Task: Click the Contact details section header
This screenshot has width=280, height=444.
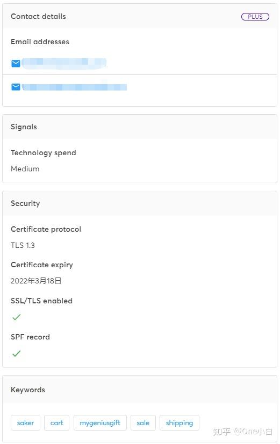Action: [140, 16]
